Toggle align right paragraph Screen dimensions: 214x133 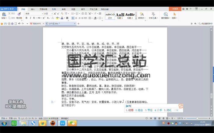pyautogui.click(x=79, y=18)
